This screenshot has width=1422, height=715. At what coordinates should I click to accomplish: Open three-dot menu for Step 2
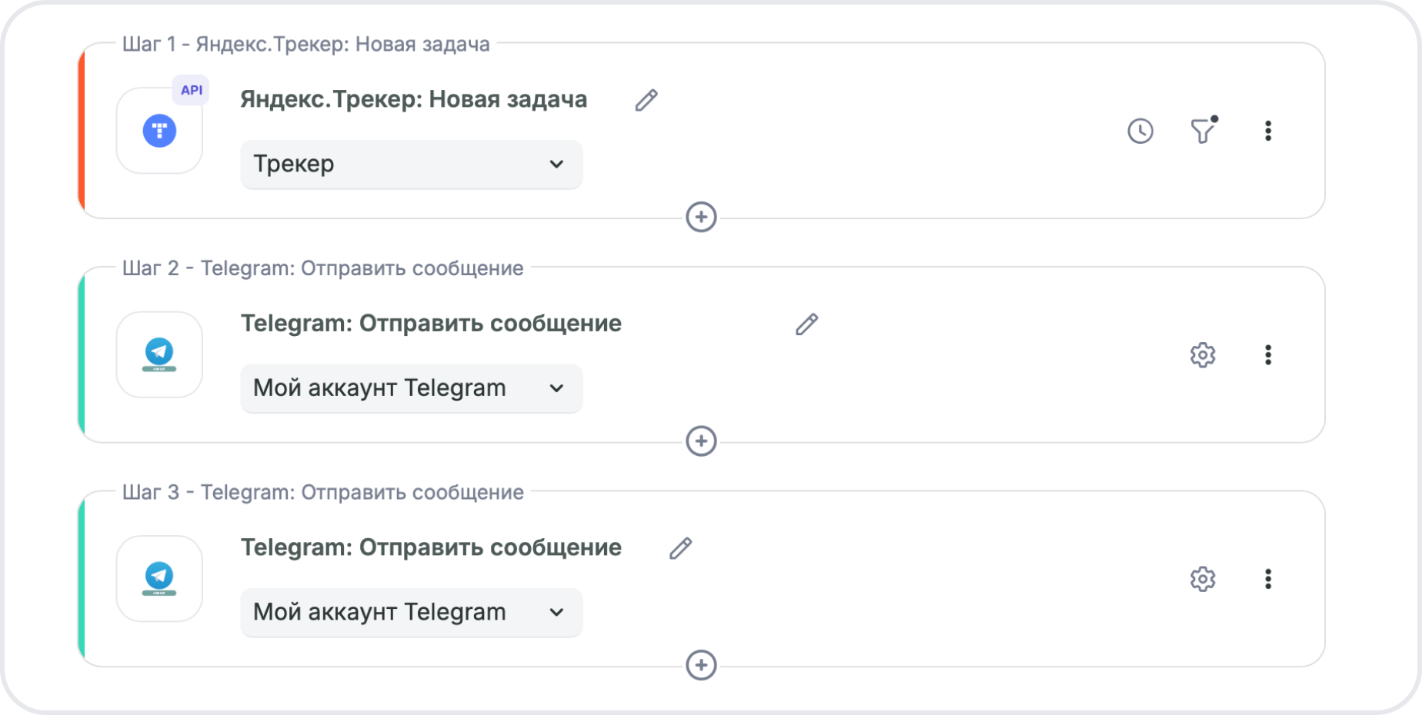click(x=1268, y=354)
